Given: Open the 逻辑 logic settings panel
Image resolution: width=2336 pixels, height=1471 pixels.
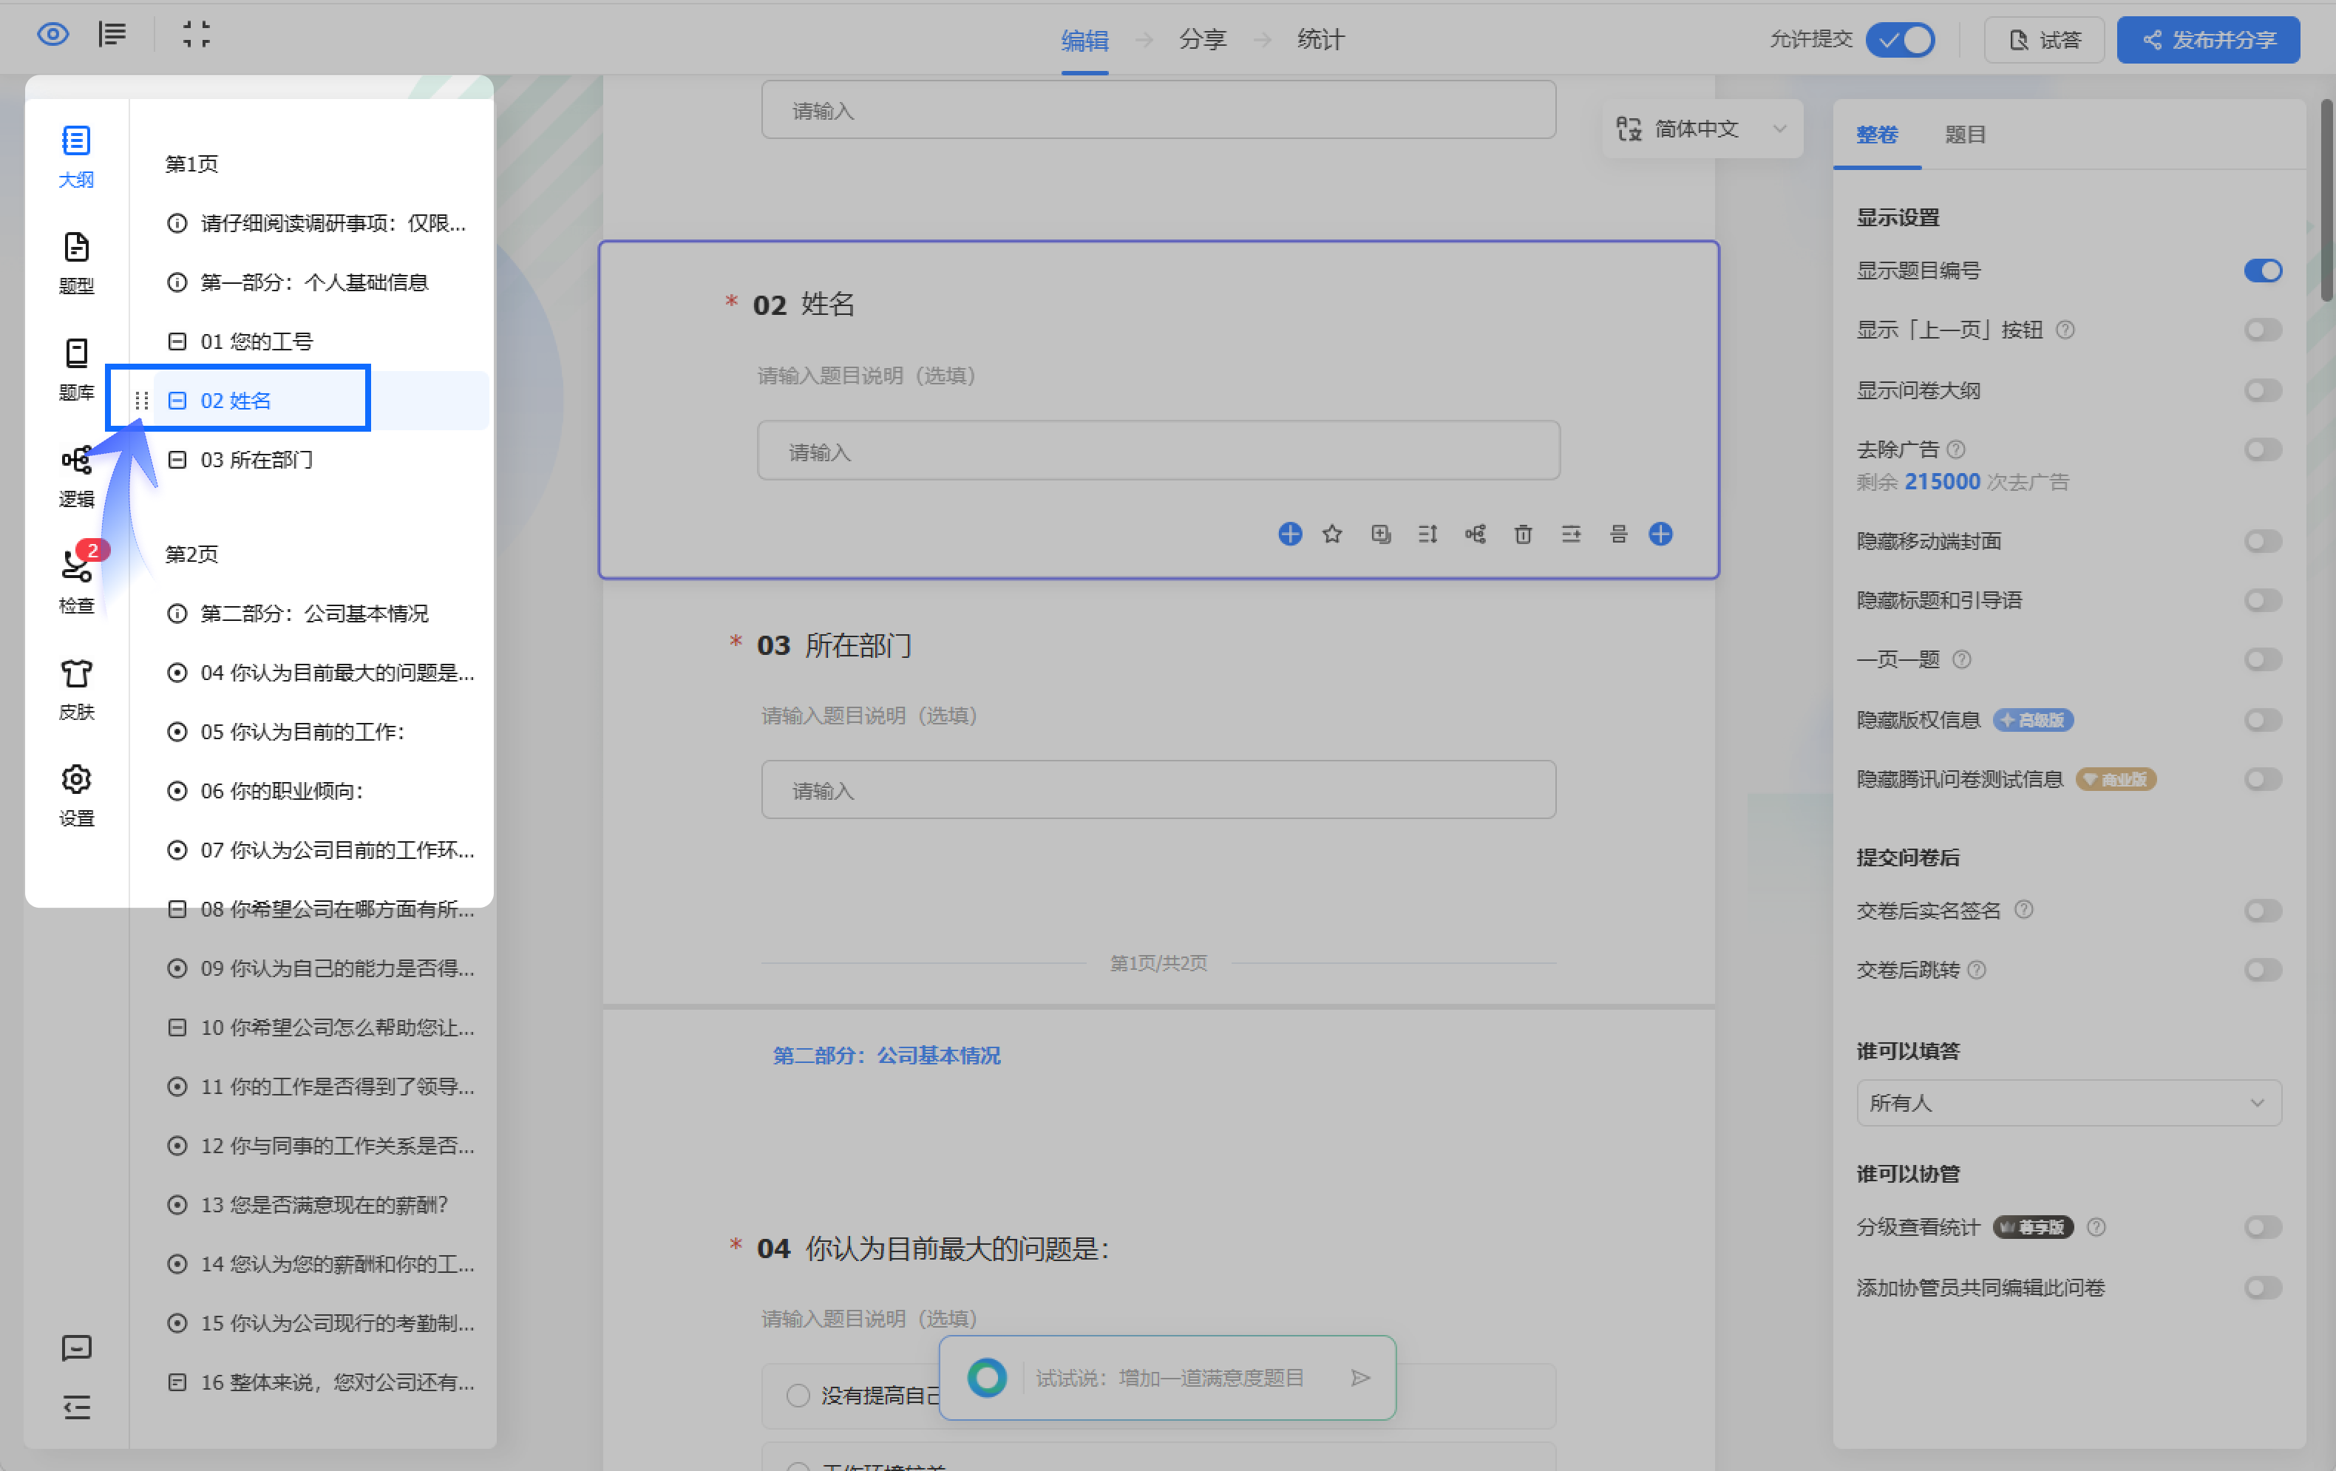Looking at the screenshot, I should tap(77, 477).
